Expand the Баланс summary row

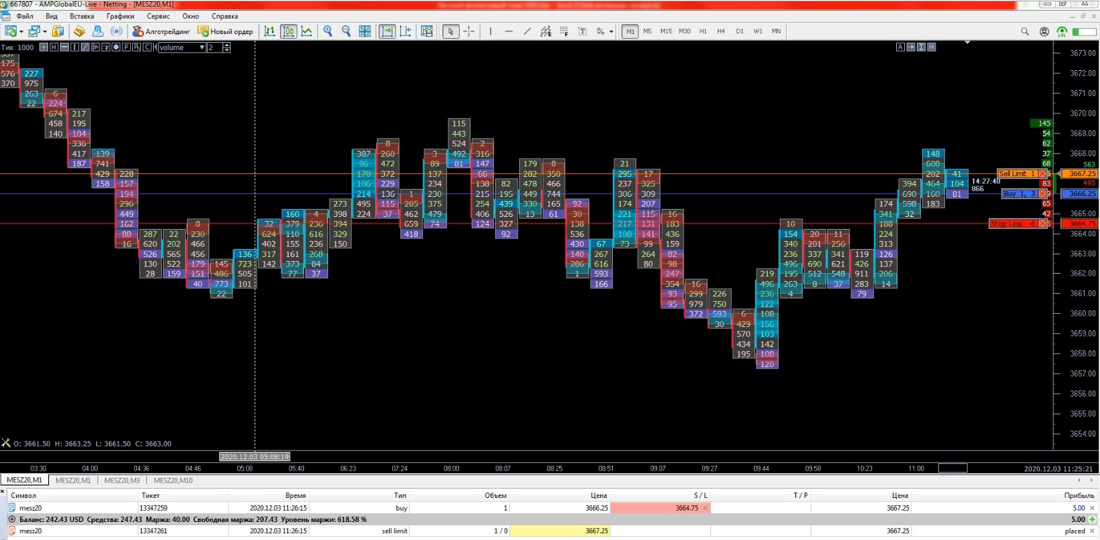click(x=11, y=519)
